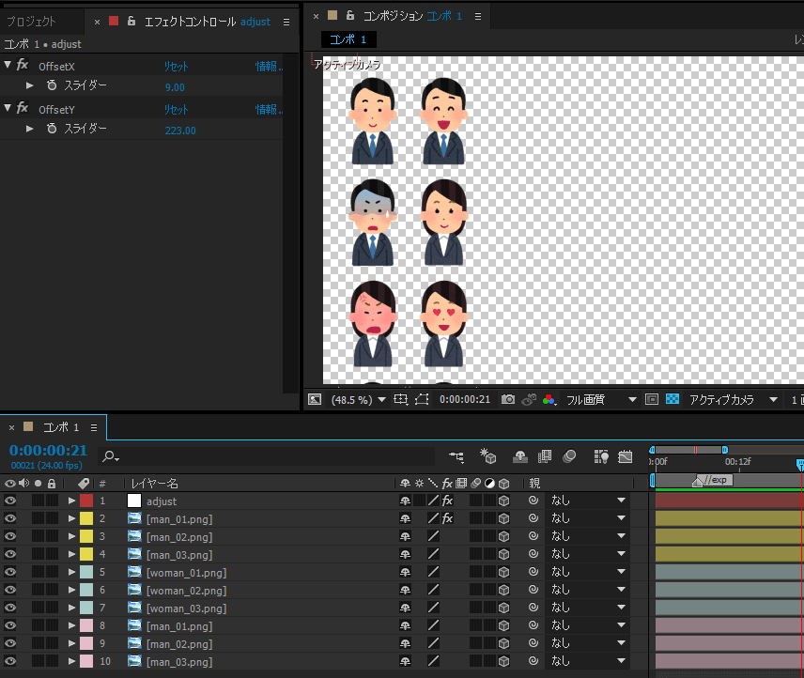Screen dimensions: 804x678
Task: Click the red label color of adjust layer
Action: click(86, 501)
